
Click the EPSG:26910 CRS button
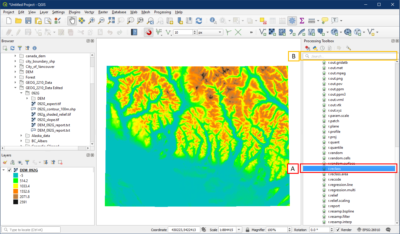(369, 230)
